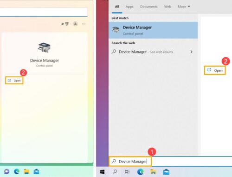Open Mail on Windows 10 taskbar

tap(166, 172)
